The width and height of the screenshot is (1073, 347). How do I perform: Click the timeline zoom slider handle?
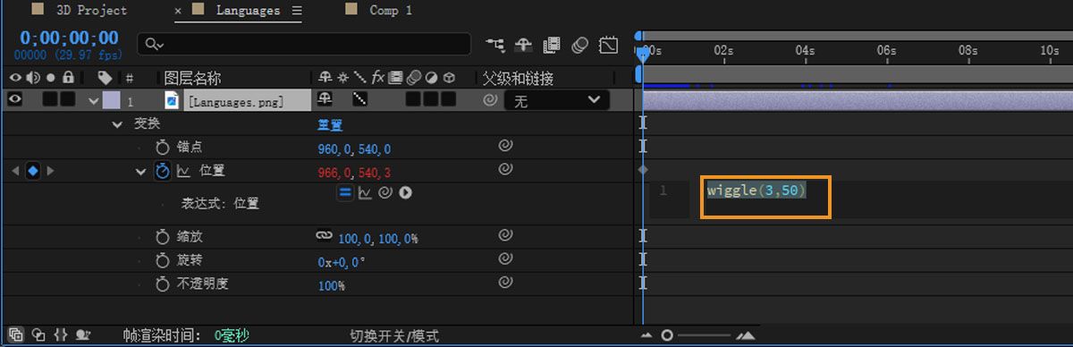coord(666,335)
